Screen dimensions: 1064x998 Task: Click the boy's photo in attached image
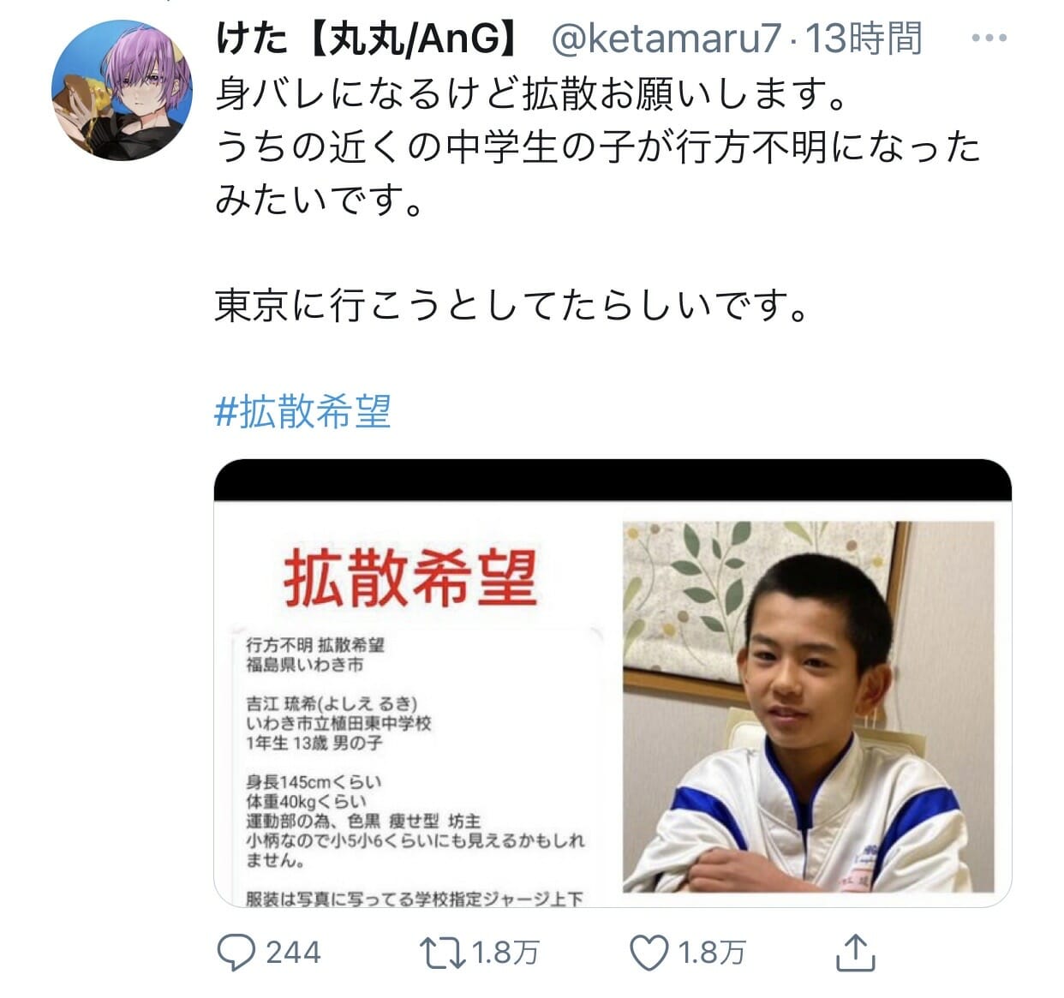[x=808, y=707]
